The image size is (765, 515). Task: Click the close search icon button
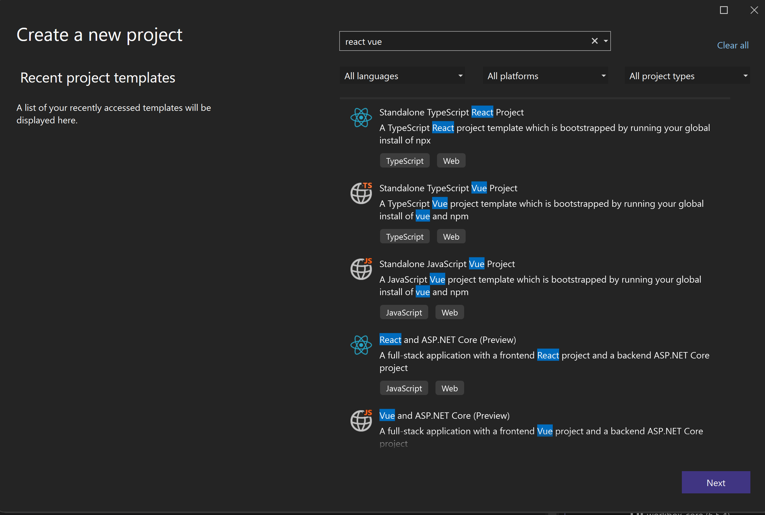click(594, 40)
